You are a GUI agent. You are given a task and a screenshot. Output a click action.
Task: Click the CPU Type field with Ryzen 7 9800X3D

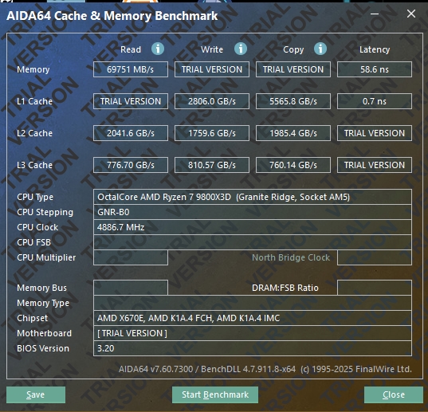pyautogui.click(x=253, y=197)
